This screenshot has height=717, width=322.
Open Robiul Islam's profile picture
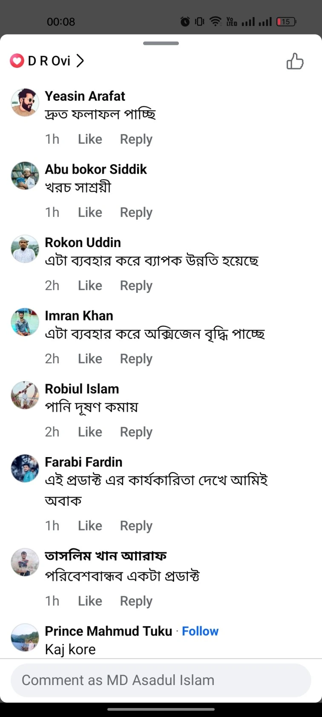click(25, 395)
